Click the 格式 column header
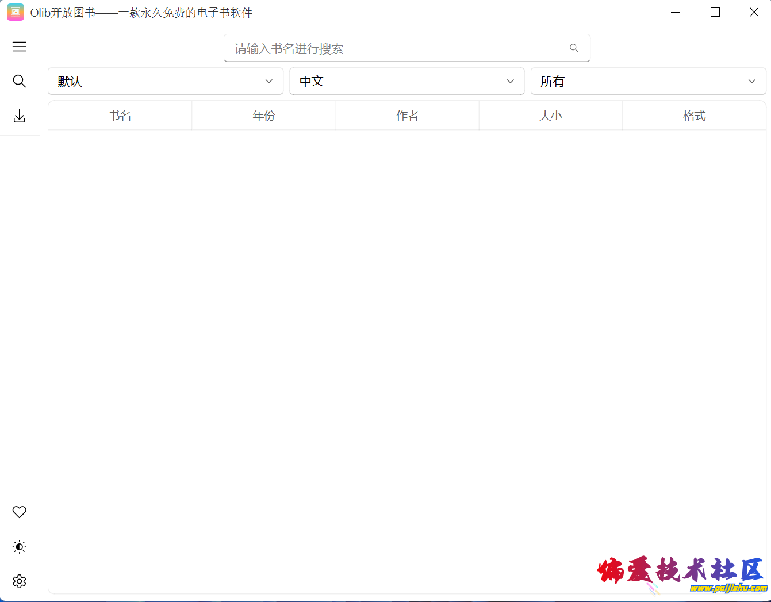This screenshot has height=602, width=771. [694, 116]
